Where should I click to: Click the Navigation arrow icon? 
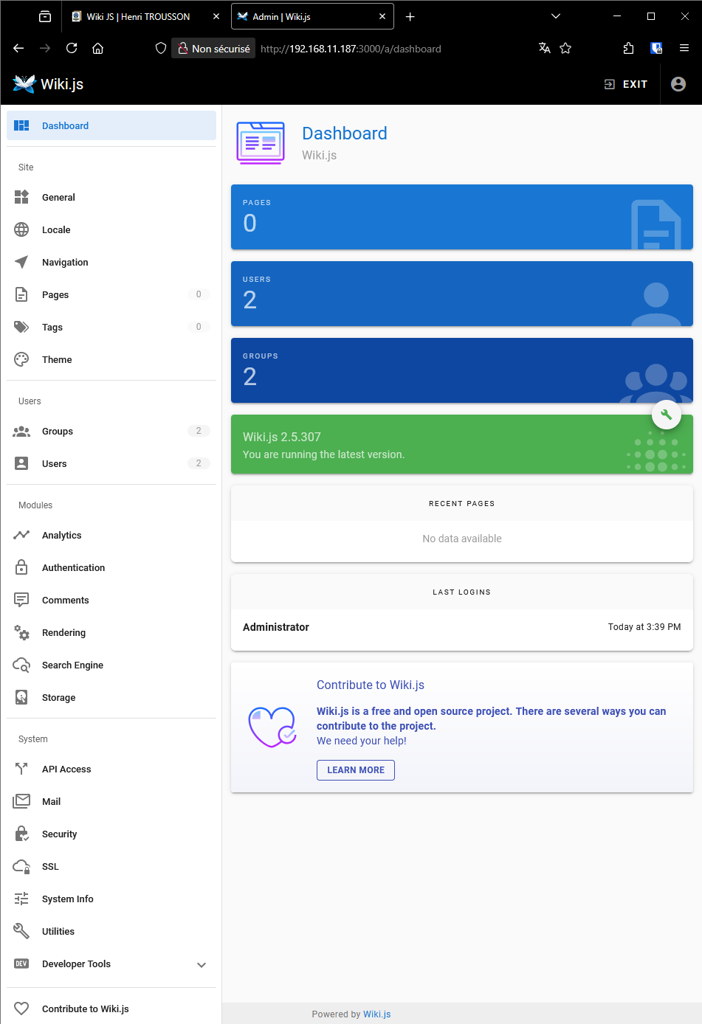click(21, 262)
